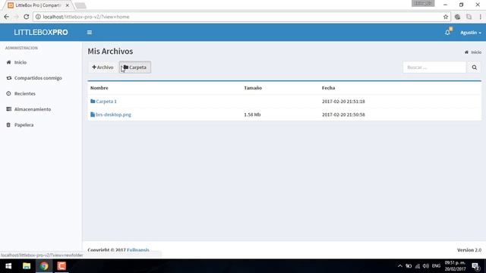The width and height of the screenshot is (486, 273).
Task: Click the share icon beside Compartidos conmigo
Action: [x=8, y=78]
